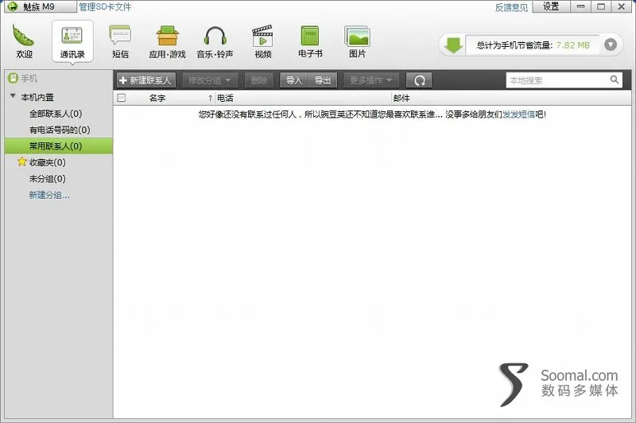
Task: Click the 导出 export button
Action: tap(323, 80)
